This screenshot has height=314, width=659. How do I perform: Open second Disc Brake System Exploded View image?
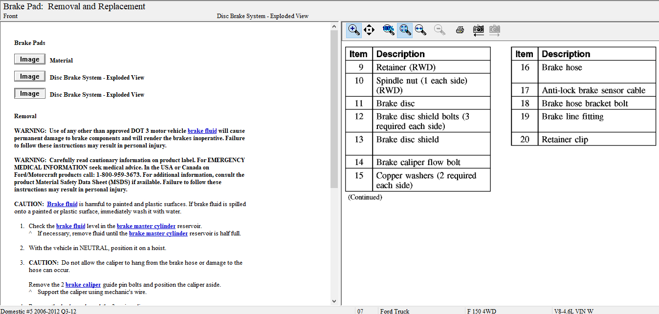pos(30,94)
